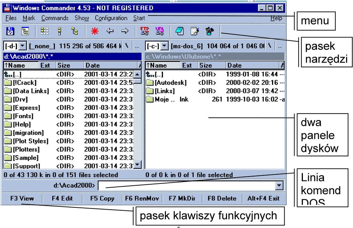Select the [Help] folder row
Viewport: 353px width, 228px height.
pyautogui.click(x=69, y=124)
